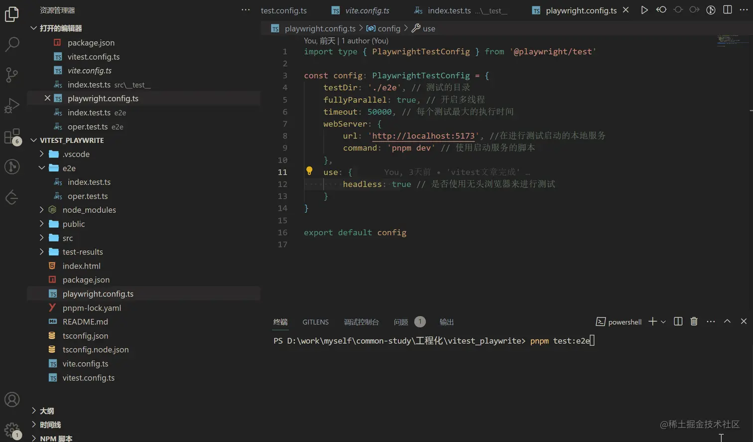Viewport: 753px width, 442px height.
Task: Open the GitLens activity bar icon
Action: point(11,166)
